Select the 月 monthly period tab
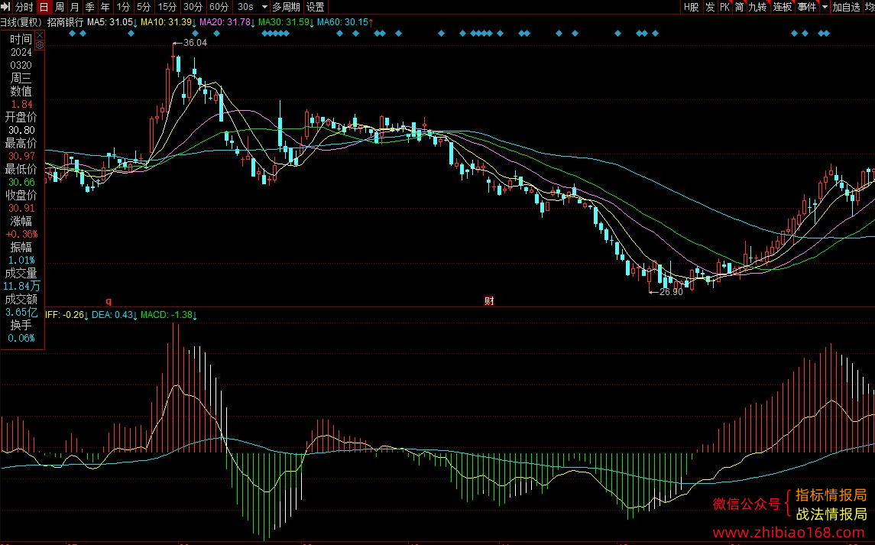Image resolution: width=875 pixels, height=545 pixels. pos(74,7)
